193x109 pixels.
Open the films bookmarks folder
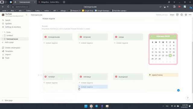point(13,11)
